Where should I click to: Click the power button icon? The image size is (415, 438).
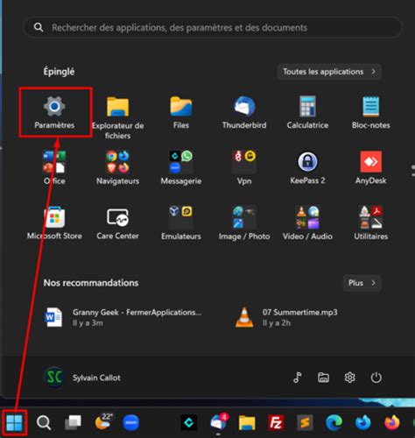[376, 378]
